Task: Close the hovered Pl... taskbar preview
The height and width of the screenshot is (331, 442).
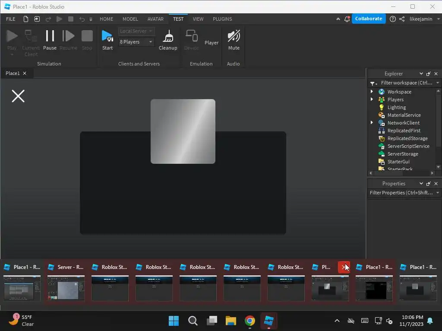Action: (344, 267)
